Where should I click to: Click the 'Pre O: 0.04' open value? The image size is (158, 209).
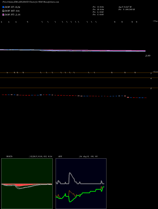point(98,7)
